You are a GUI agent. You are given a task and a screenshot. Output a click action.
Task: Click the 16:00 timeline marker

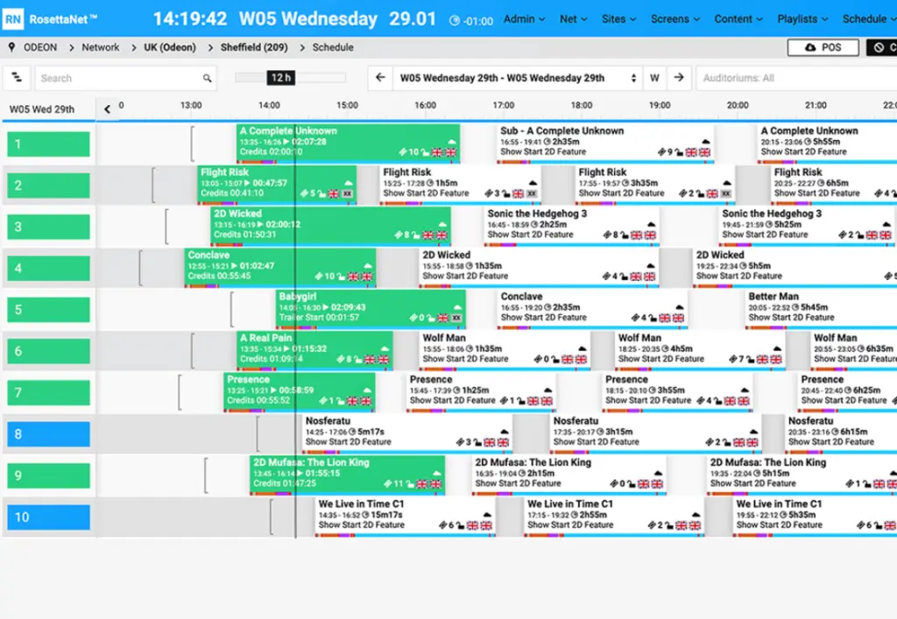coord(425,105)
